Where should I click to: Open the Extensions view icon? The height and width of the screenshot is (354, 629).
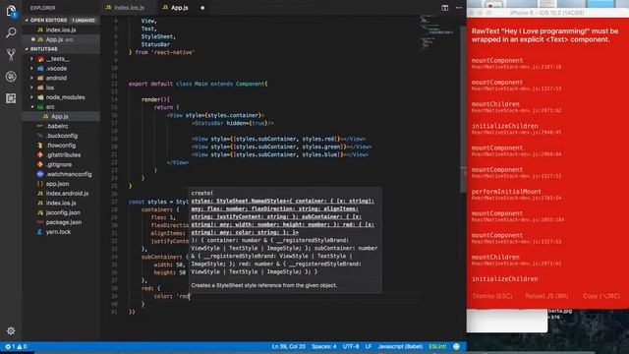(11, 98)
